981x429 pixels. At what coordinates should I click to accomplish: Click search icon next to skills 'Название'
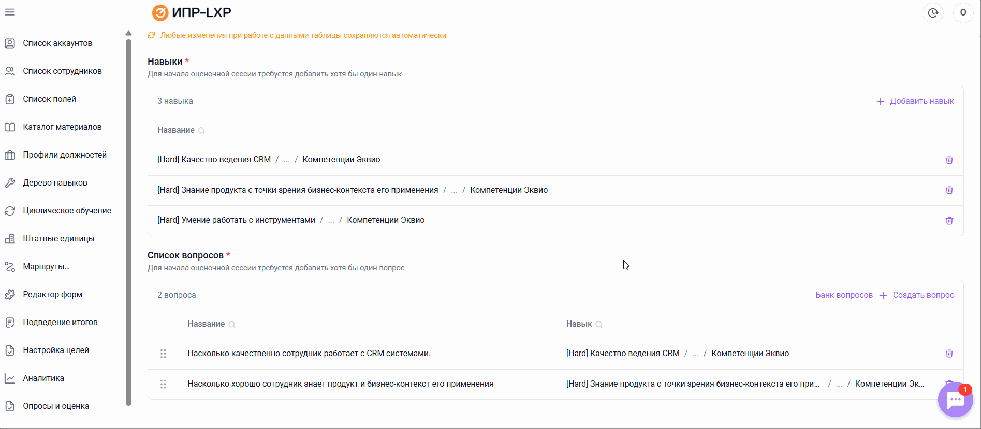click(x=201, y=131)
